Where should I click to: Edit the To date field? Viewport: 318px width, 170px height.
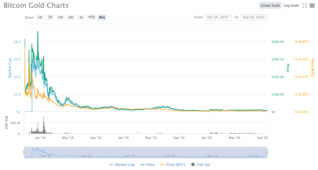point(254,17)
